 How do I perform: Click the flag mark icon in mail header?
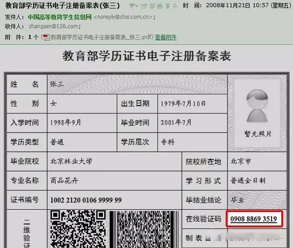[132, 6]
